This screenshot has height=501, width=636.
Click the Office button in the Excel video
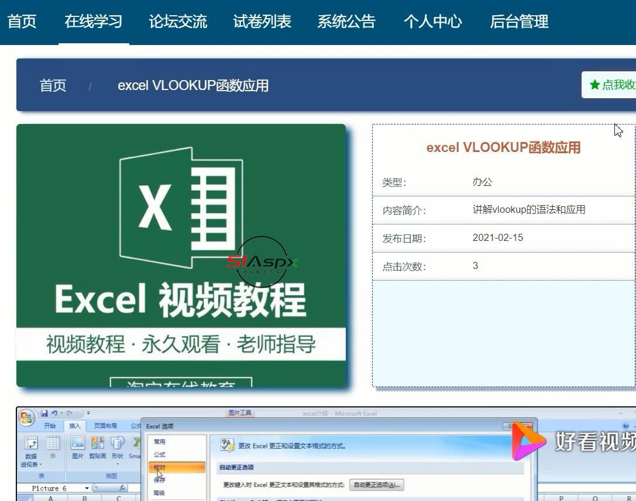tap(26, 418)
